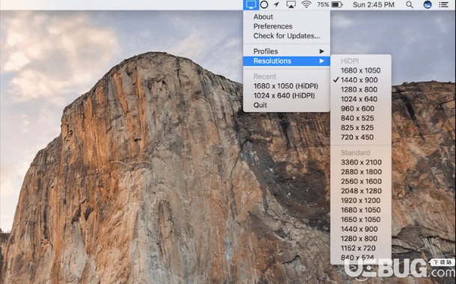
Task: Select Standard 1440 x 900 resolution
Action: [361, 229]
